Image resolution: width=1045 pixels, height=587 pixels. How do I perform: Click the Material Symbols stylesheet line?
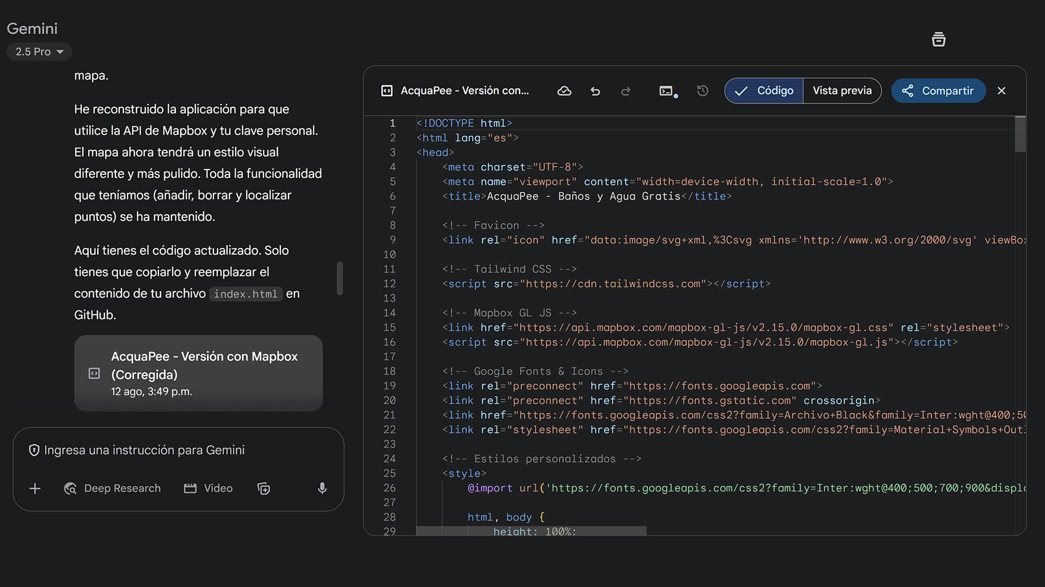click(x=734, y=430)
